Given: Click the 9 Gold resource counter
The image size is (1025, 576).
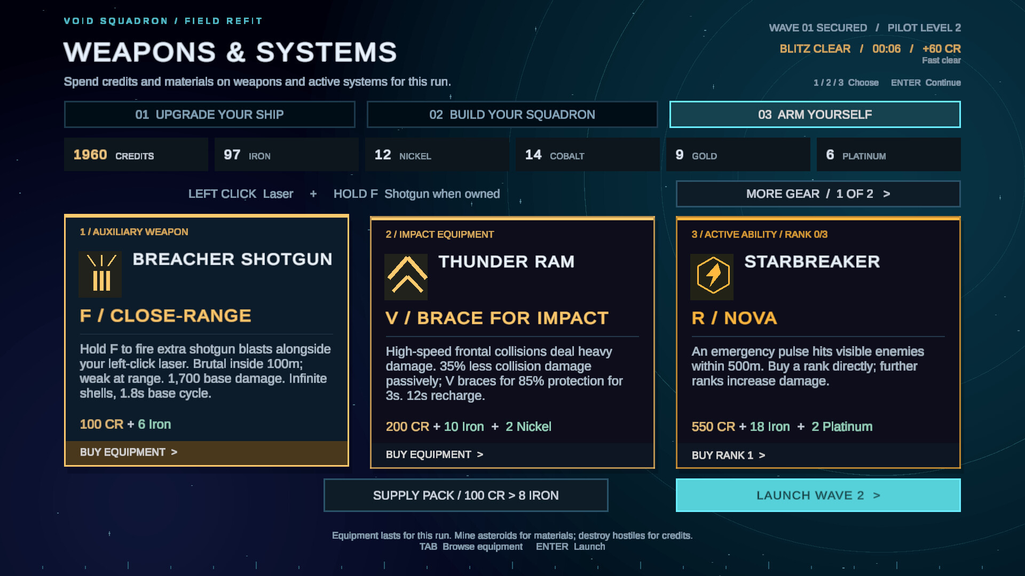Looking at the screenshot, I should click(738, 155).
